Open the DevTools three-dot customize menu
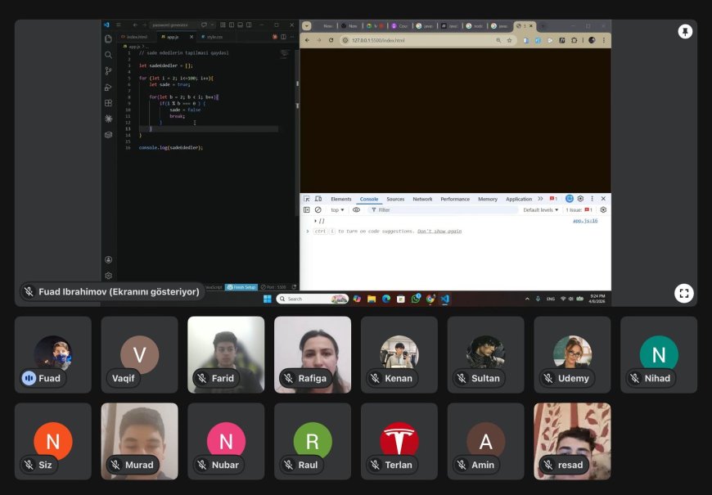Image resolution: width=712 pixels, height=495 pixels. click(592, 199)
